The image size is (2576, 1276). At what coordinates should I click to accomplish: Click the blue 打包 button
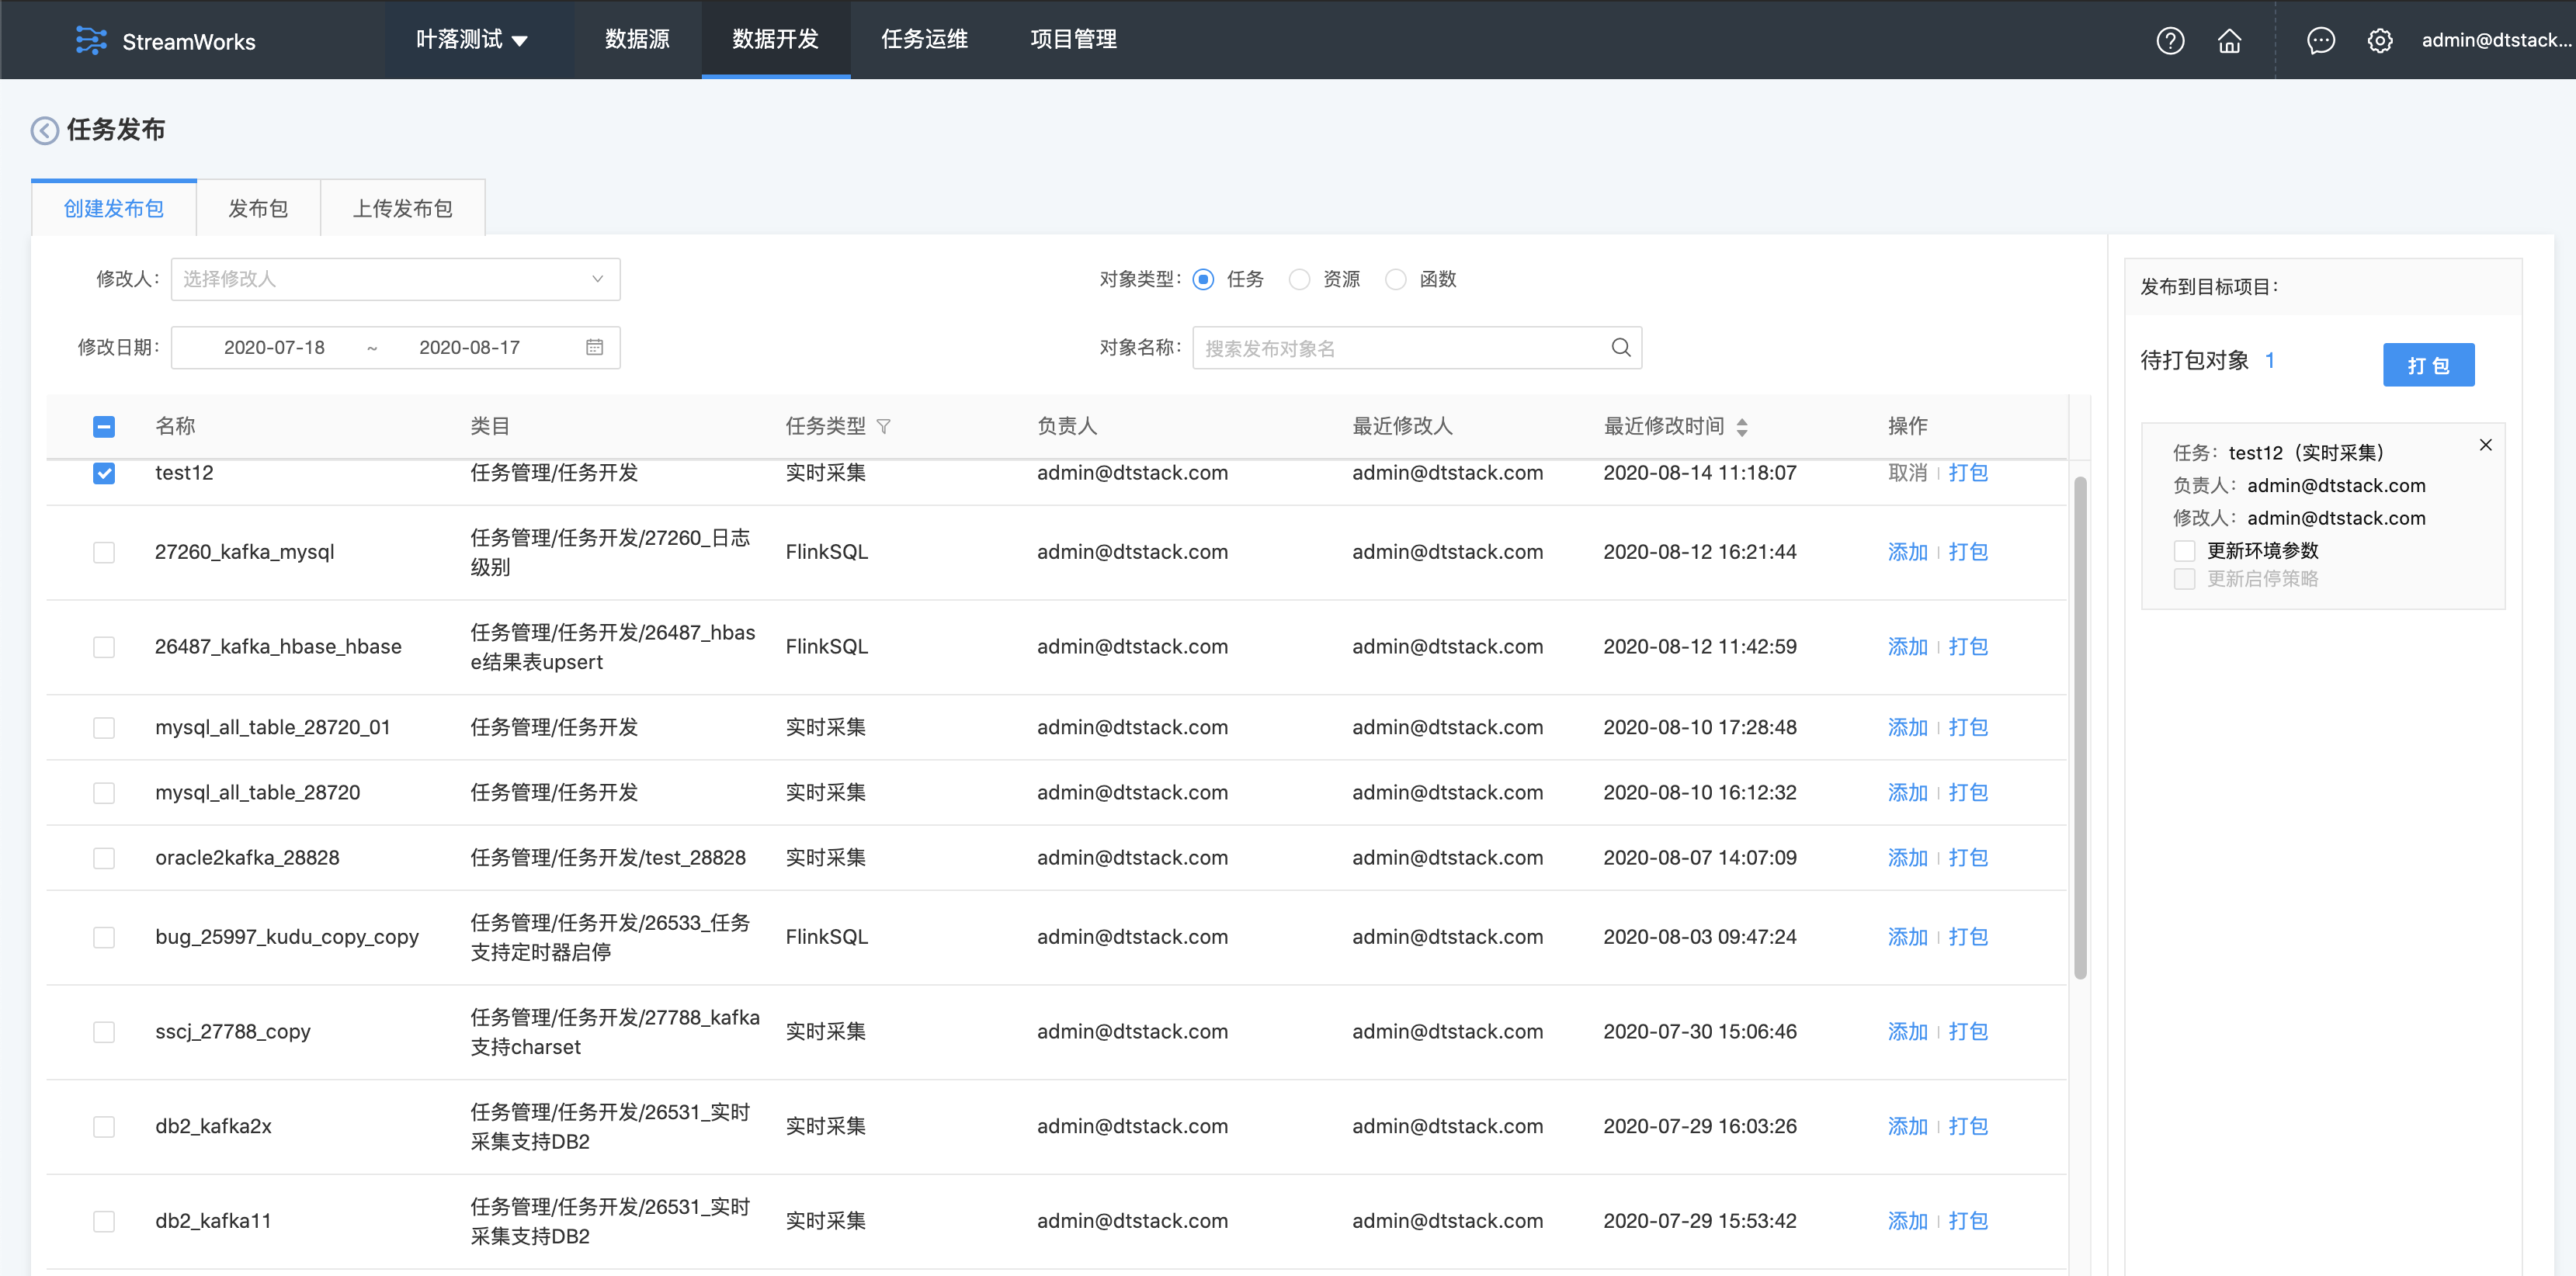point(2428,365)
